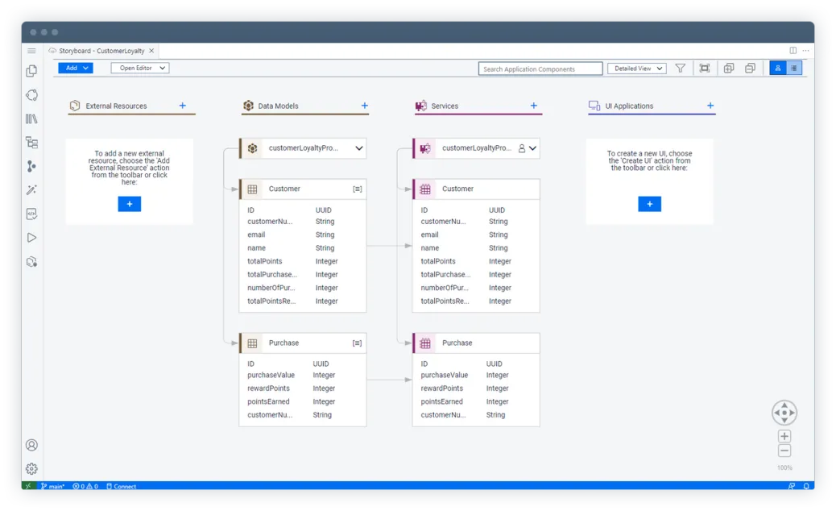Expand customerLoyaltyPro data model chevron
The image size is (836, 511).
pos(359,148)
